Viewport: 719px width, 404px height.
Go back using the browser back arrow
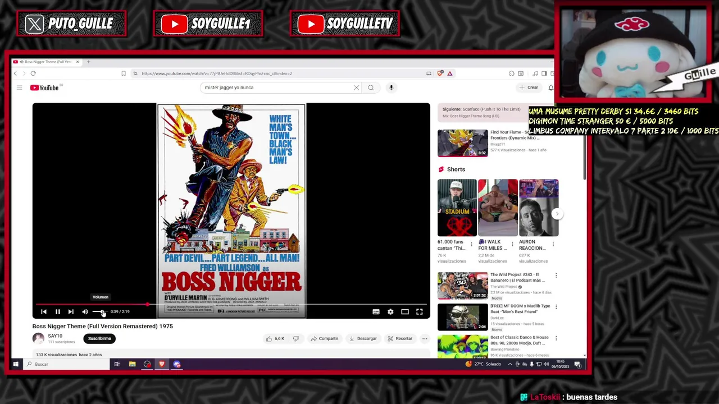click(15, 74)
